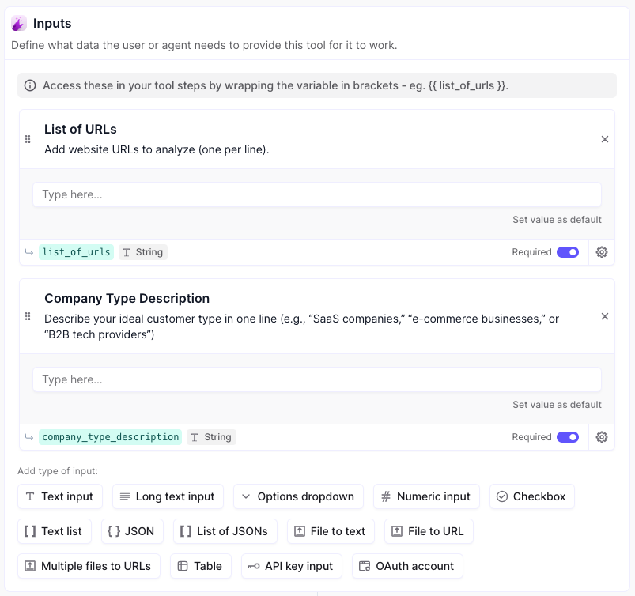This screenshot has width=635, height=596.
Task: Click Set value as default under Company Type Description
Action: [557, 405]
